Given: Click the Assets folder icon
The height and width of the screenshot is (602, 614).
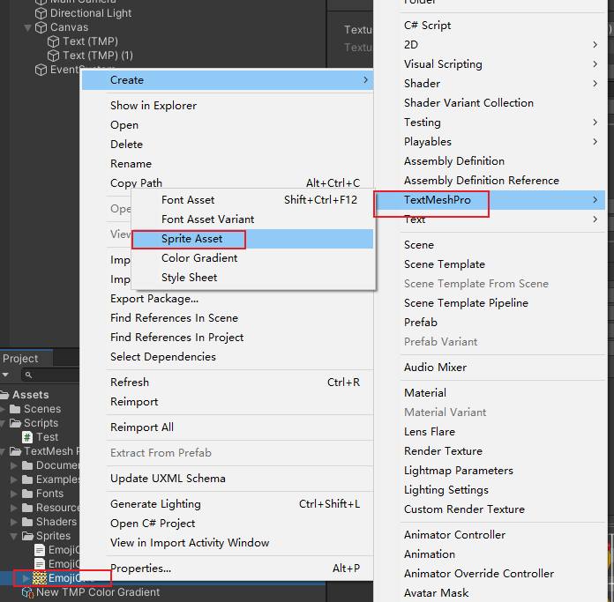Looking at the screenshot, I should (4, 395).
